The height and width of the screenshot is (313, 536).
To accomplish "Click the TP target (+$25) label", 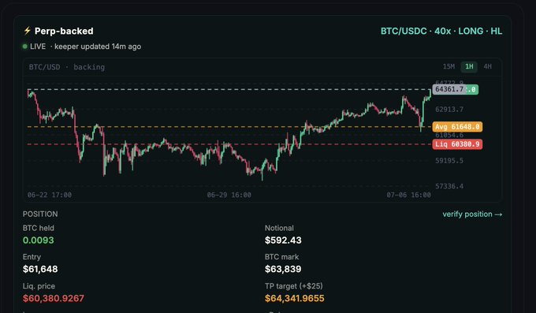I will (x=294, y=286).
